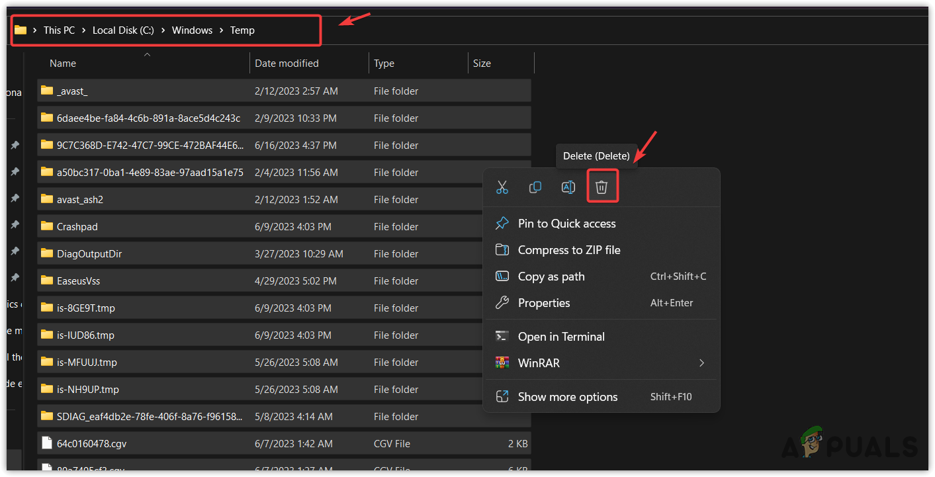Expand the chevron after This PC
The width and height of the screenshot is (935, 477).
pyautogui.click(x=83, y=30)
